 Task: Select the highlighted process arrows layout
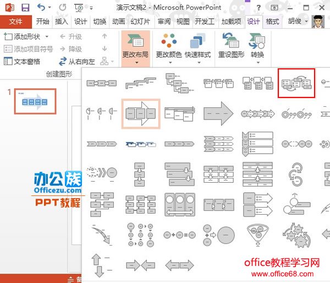coord(141,113)
